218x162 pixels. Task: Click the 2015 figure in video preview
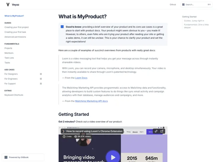point(132,158)
